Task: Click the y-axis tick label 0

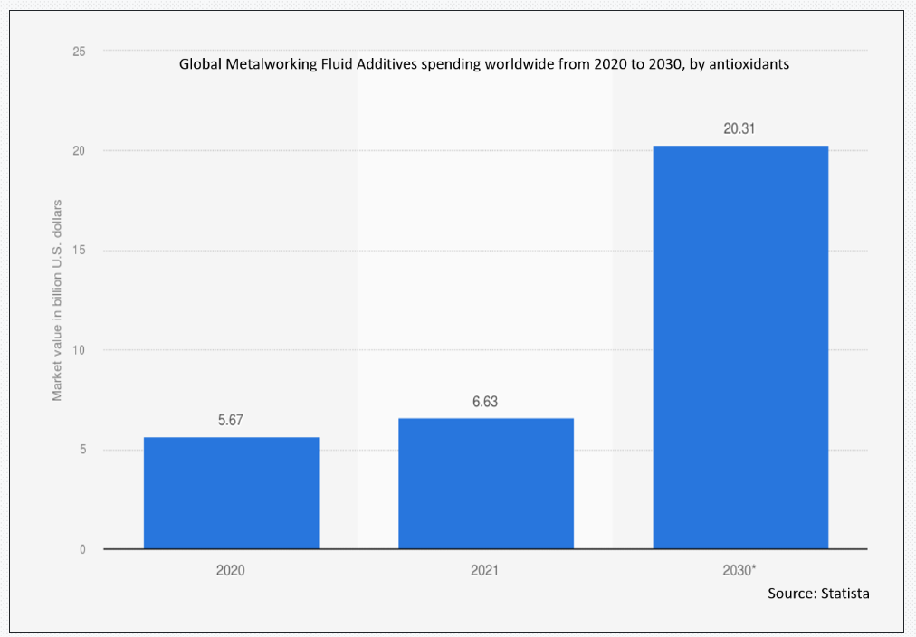Action: tap(83, 549)
